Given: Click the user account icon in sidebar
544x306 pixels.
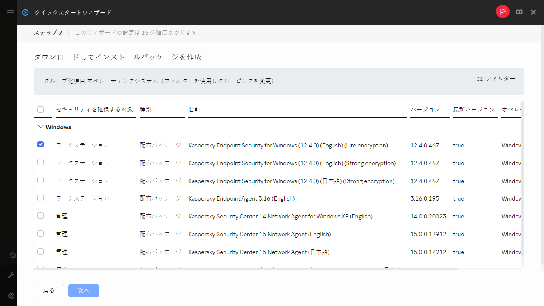Looking at the screenshot, I should click(11, 296).
